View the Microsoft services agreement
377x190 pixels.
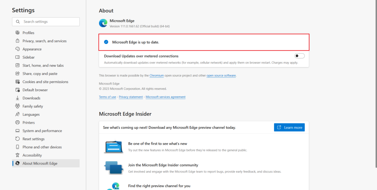coord(165,97)
